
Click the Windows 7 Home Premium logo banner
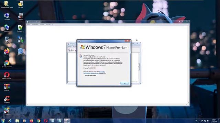(104, 47)
